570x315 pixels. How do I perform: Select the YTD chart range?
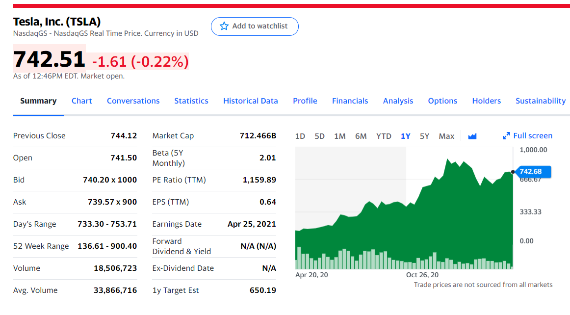pyautogui.click(x=384, y=136)
